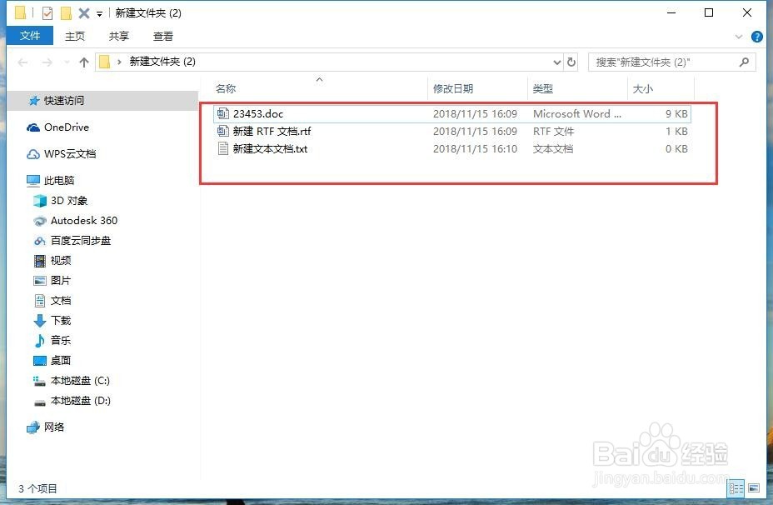Click the 文本文档 type cell
The image size is (773, 505).
point(552,149)
